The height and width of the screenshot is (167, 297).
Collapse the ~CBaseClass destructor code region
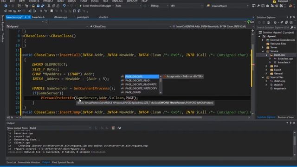click(x=23, y=36)
